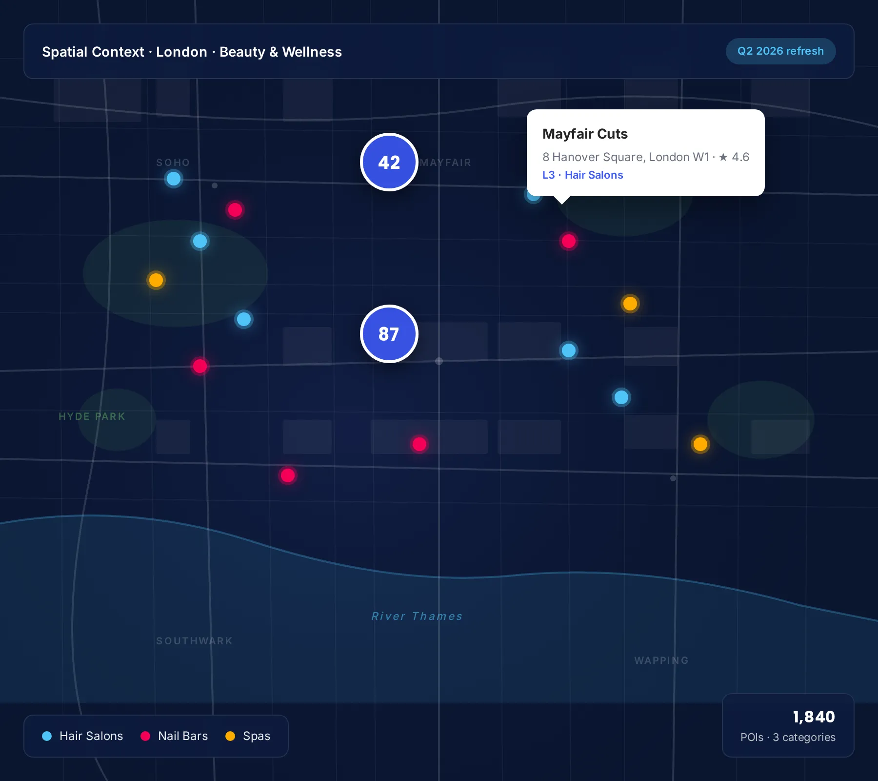Image resolution: width=878 pixels, height=781 pixels.
Task: Click the Q2 2026 refresh badge
Action: click(x=780, y=51)
